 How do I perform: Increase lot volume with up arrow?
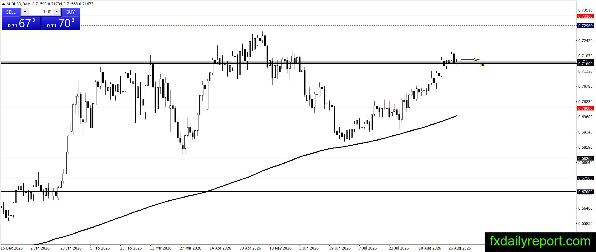click(57, 12)
